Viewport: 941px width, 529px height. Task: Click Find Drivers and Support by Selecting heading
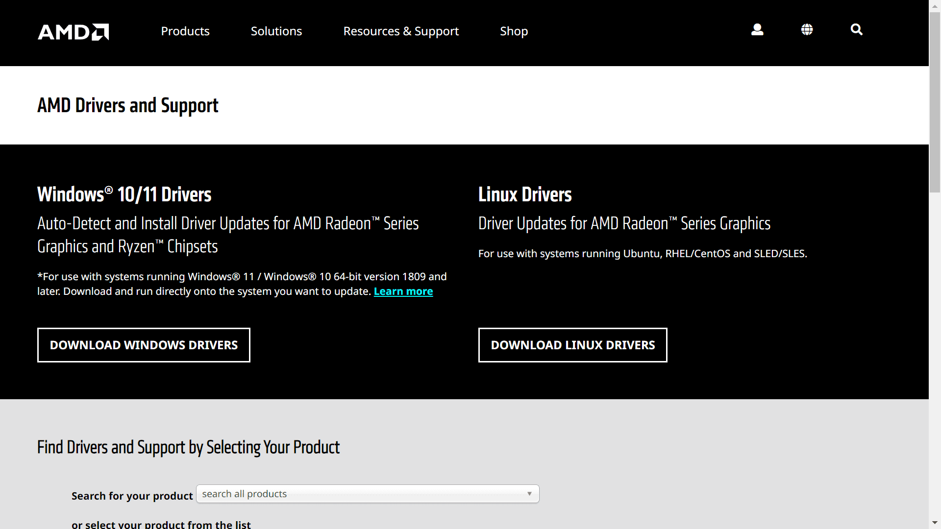tap(188, 447)
